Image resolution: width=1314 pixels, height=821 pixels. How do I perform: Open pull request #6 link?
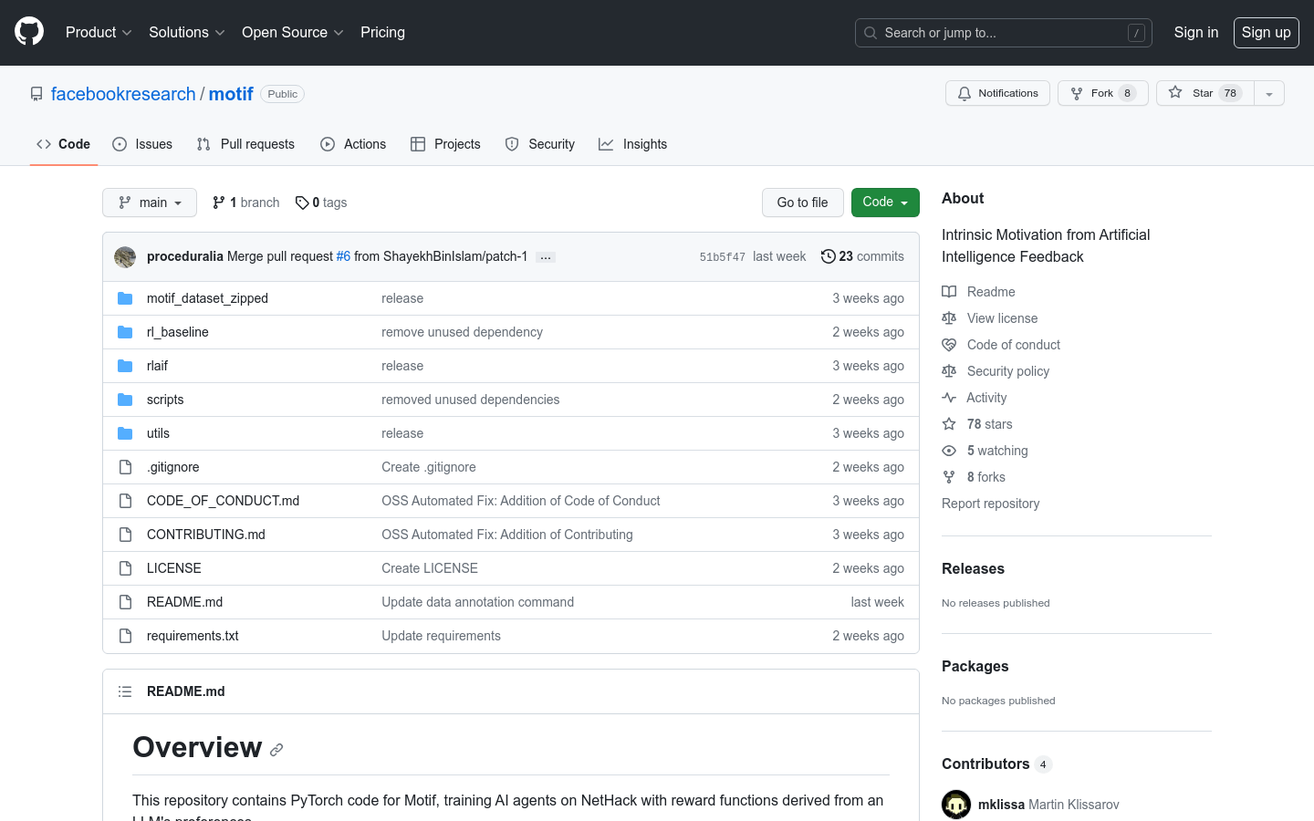[x=343, y=256]
